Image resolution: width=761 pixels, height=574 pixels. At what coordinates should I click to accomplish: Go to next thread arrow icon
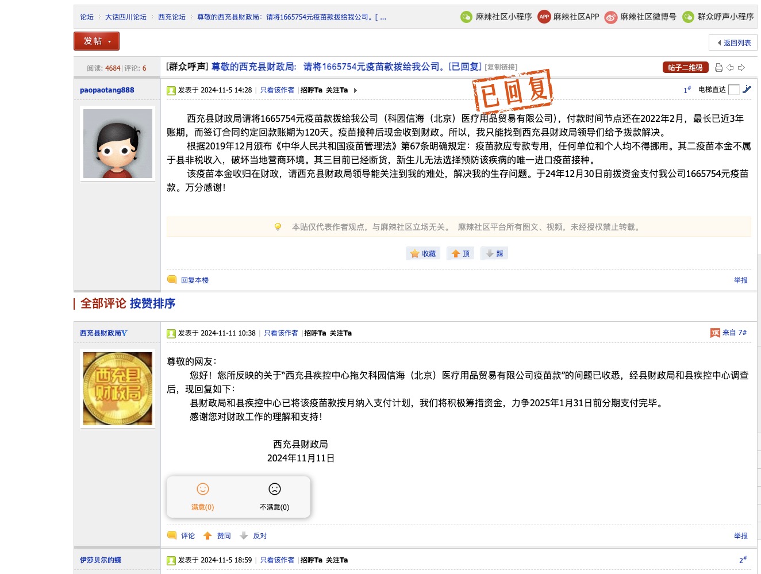(x=741, y=68)
